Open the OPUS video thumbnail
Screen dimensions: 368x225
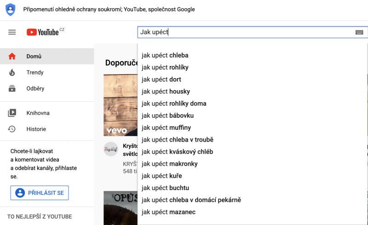121,208
